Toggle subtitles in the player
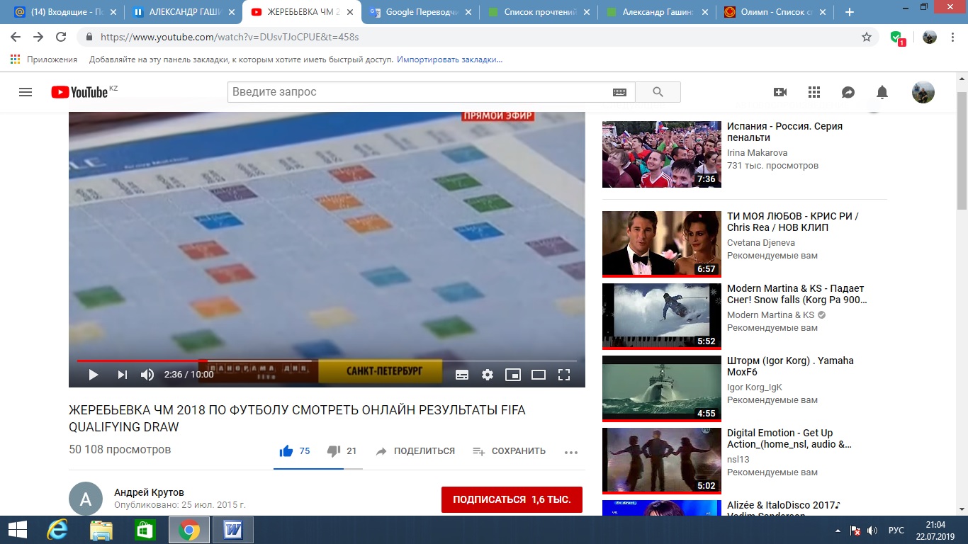Image resolution: width=968 pixels, height=544 pixels. [462, 375]
